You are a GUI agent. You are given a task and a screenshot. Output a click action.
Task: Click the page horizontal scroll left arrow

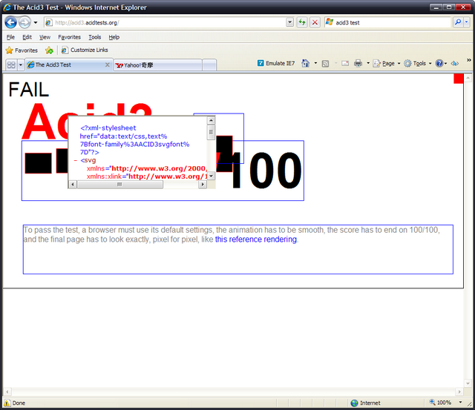coord(7,391)
